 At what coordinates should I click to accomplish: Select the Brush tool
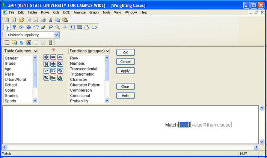click(43, 27)
